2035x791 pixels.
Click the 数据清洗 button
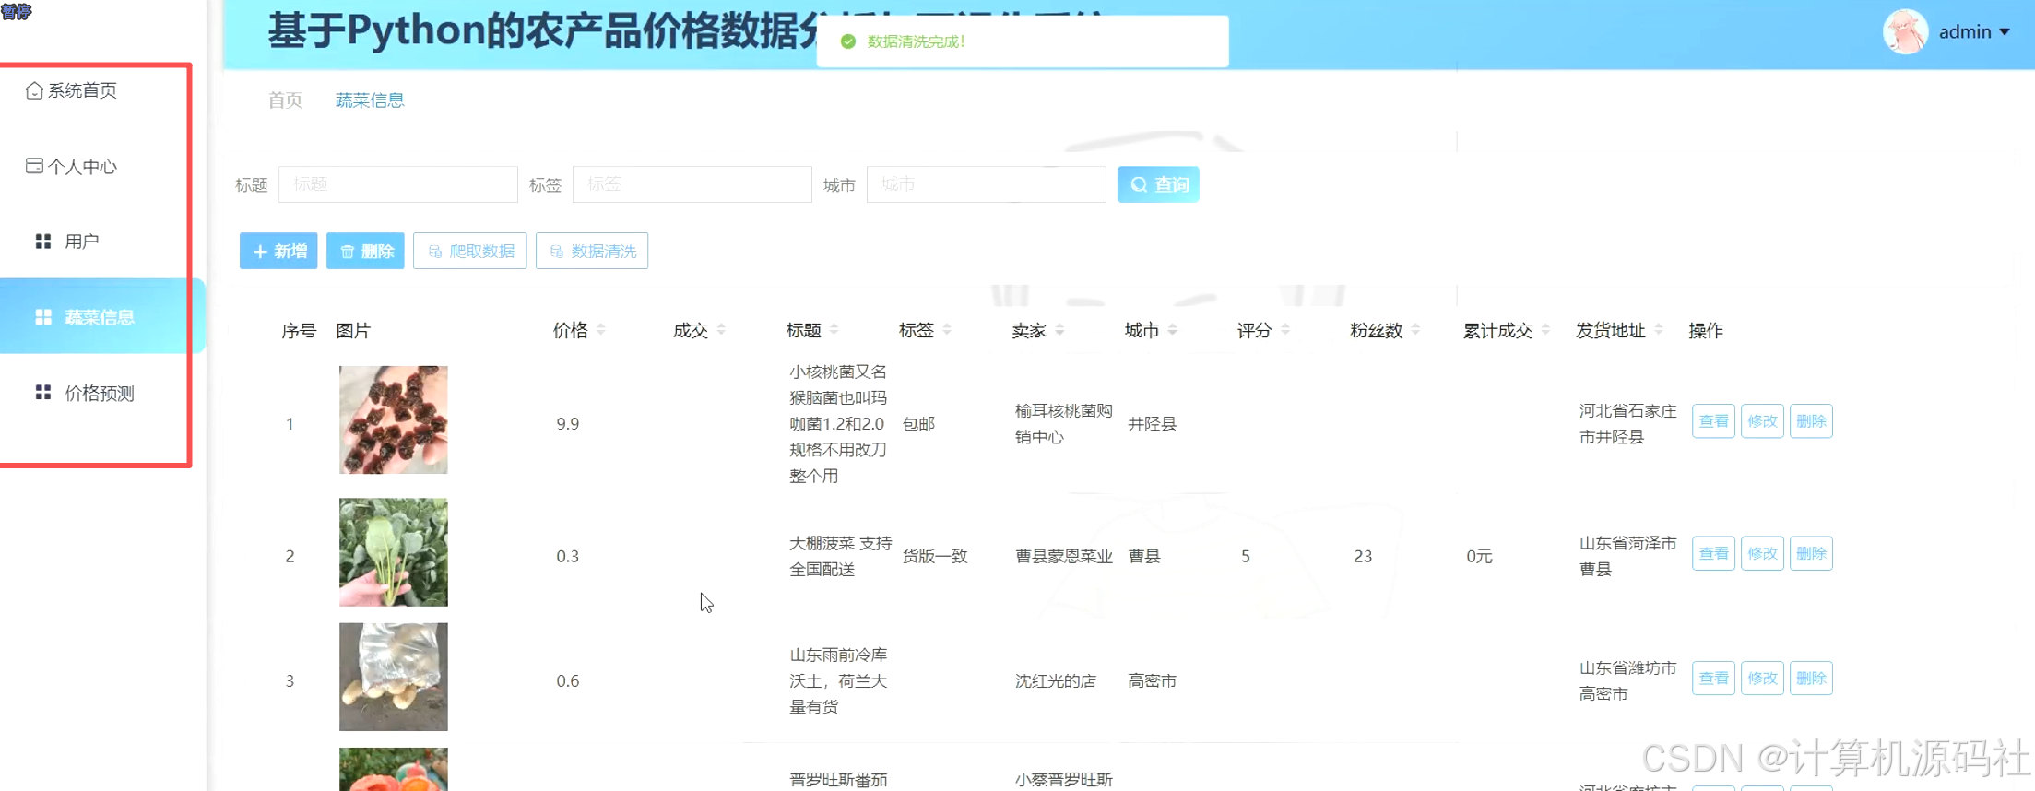pos(592,251)
